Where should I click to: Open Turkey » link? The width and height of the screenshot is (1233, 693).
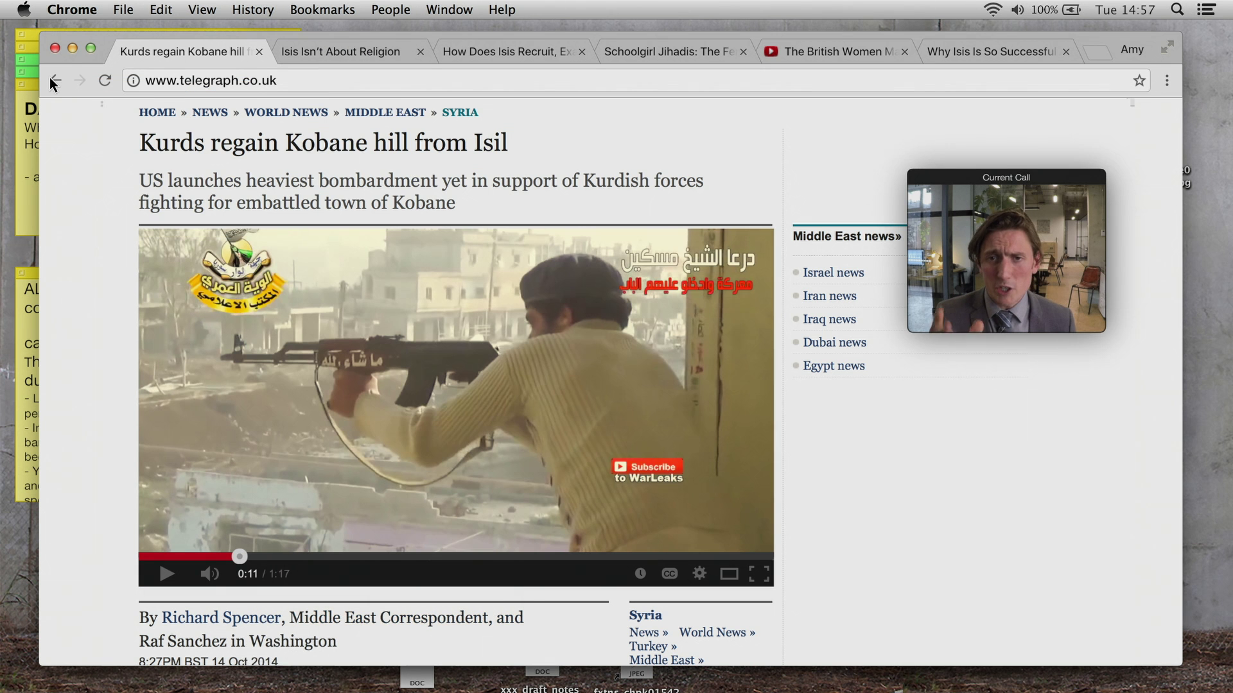[652, 646]
